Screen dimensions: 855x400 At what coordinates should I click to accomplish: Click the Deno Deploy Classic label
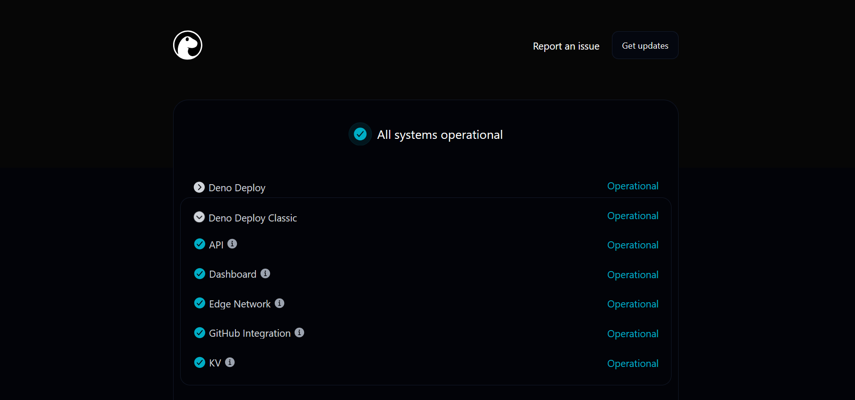pos(253,218)
